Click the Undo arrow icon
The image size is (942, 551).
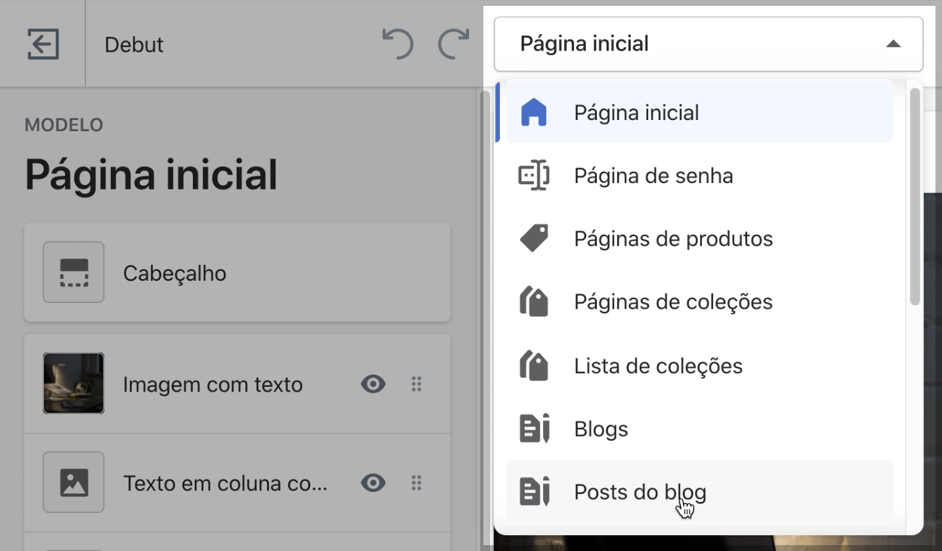coord(398,43)
